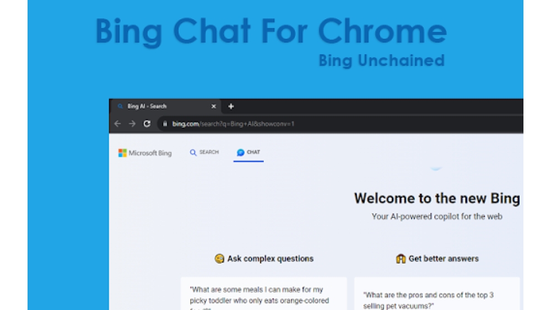Click the 'Get better answers' heading

coord(444,259)
